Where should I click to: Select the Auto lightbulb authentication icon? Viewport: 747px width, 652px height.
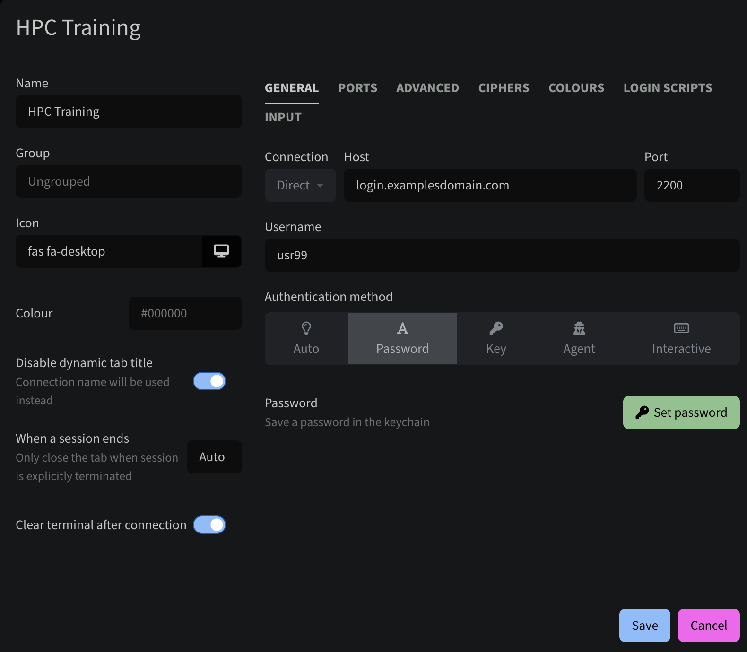point(306,328)
